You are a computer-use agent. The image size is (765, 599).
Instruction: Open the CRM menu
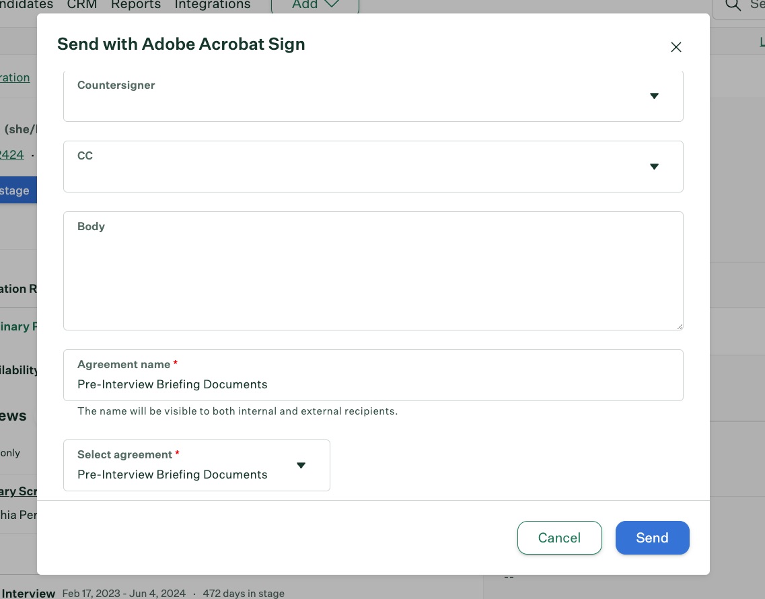coord(82,5)
